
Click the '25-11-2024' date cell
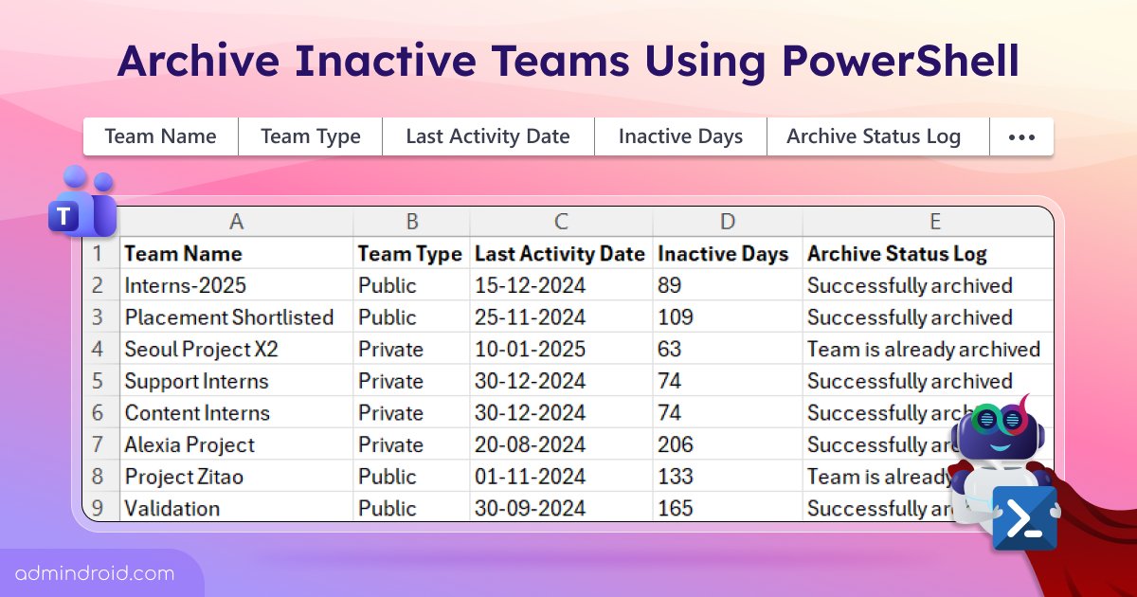click(561, 317)
